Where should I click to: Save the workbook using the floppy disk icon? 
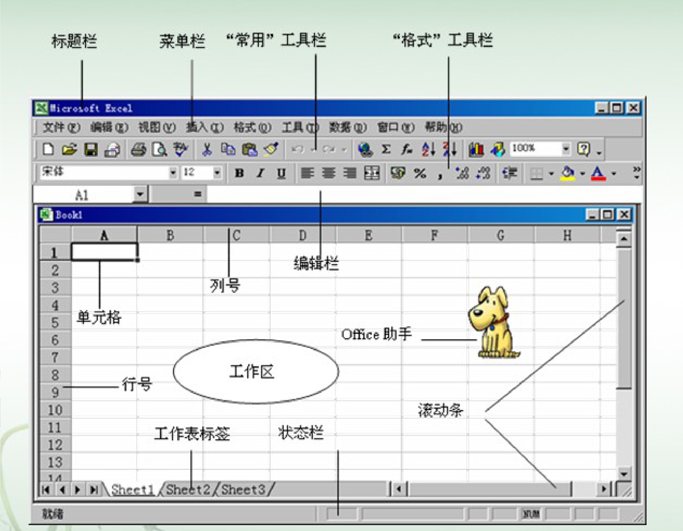coord(91,149)
